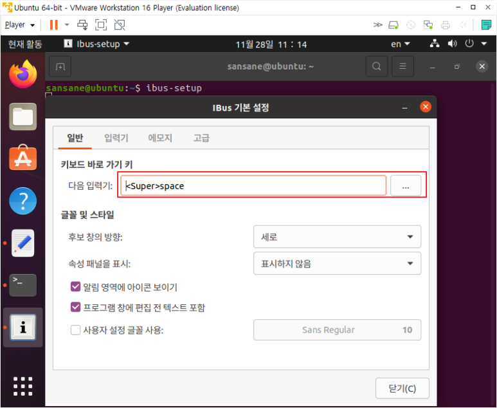The height and width of the screenshot is (408, 497).
Task: Close the IBus 기본 설정 dialog
Action: pos(426,107)
